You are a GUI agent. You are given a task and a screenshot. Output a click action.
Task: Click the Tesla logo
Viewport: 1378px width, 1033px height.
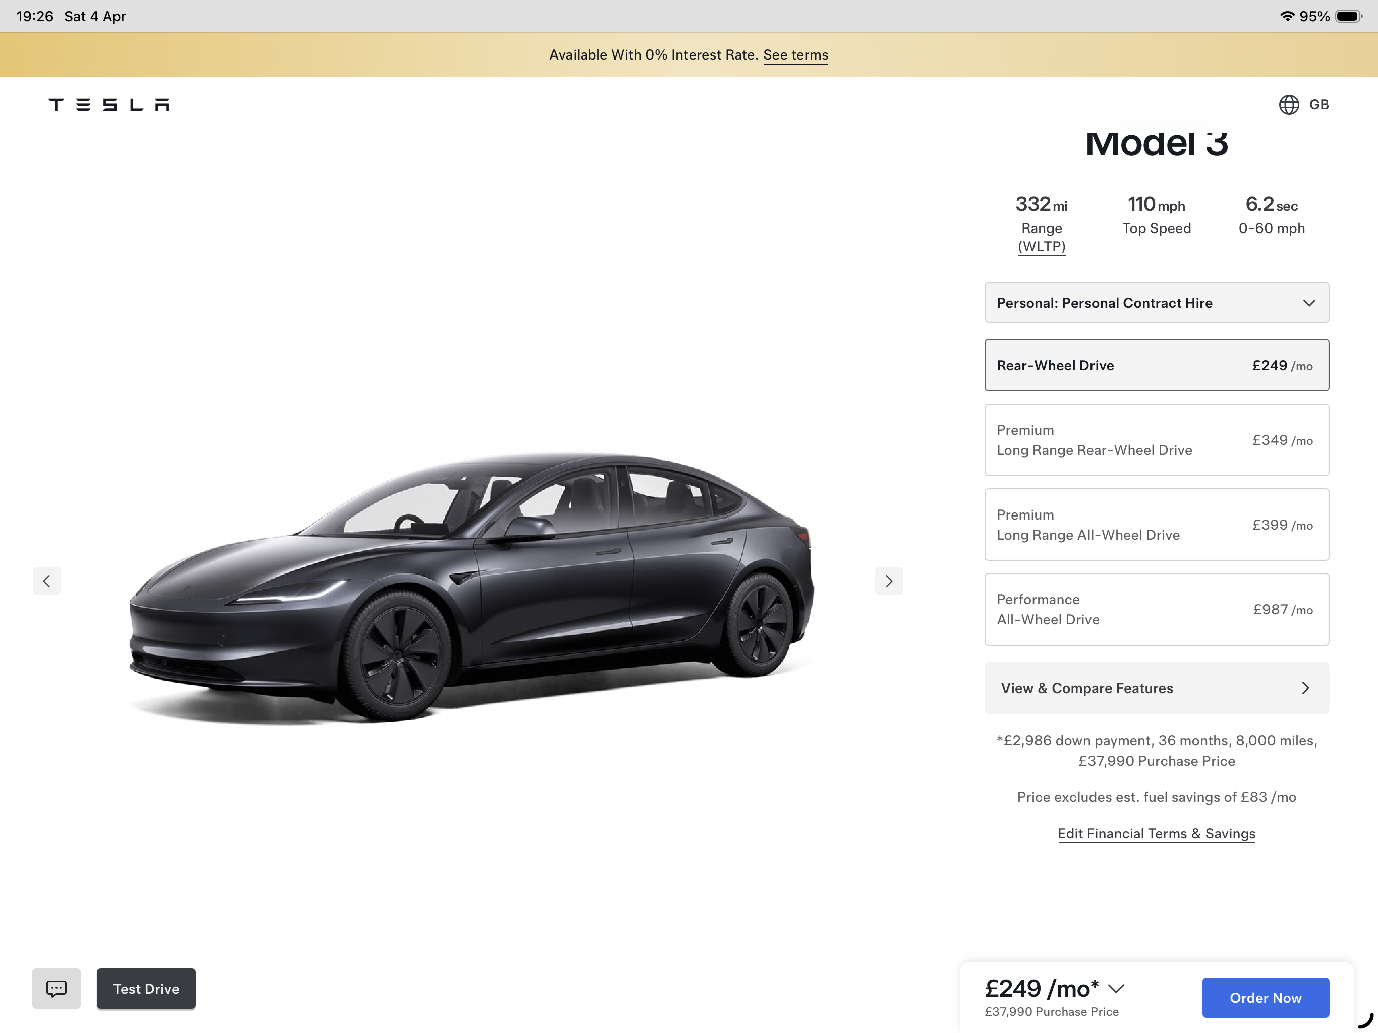pyautogui.click(x=109, y=105)
